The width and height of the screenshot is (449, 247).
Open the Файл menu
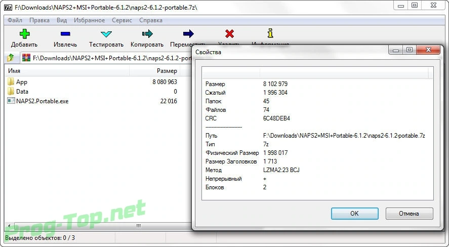[x=15, y=20]
